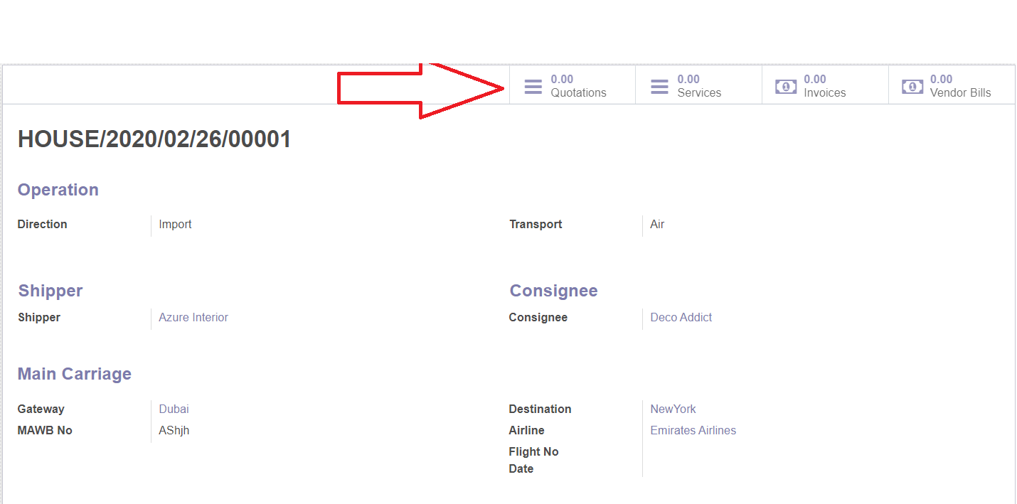
Task: Open the Azure Interior shipper link
Action: 193,317
